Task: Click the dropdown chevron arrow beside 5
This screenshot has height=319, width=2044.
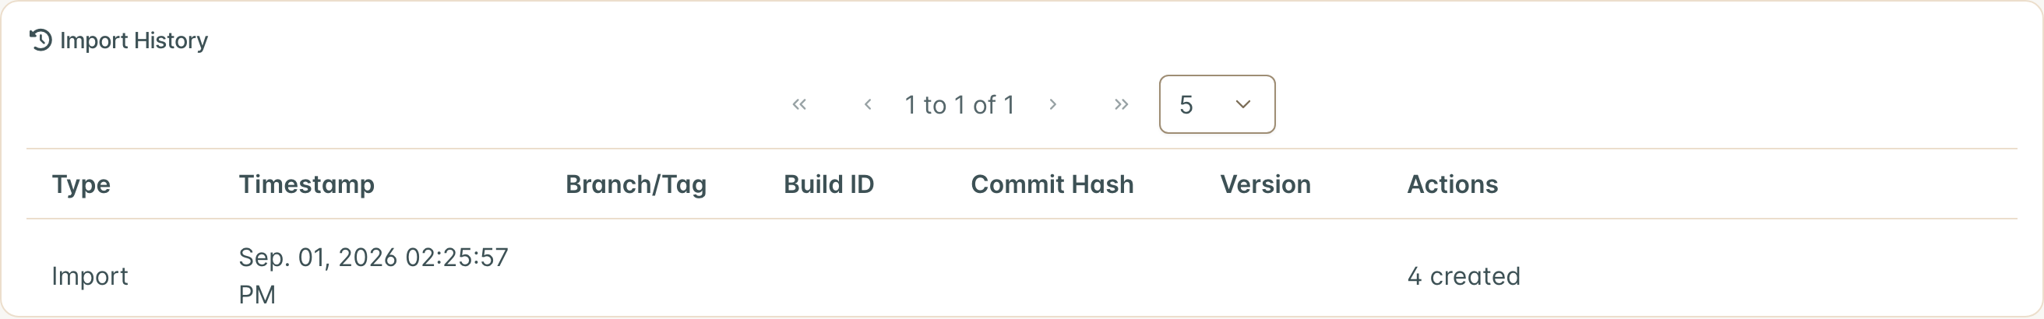Action: click(x=1243, y=104)
